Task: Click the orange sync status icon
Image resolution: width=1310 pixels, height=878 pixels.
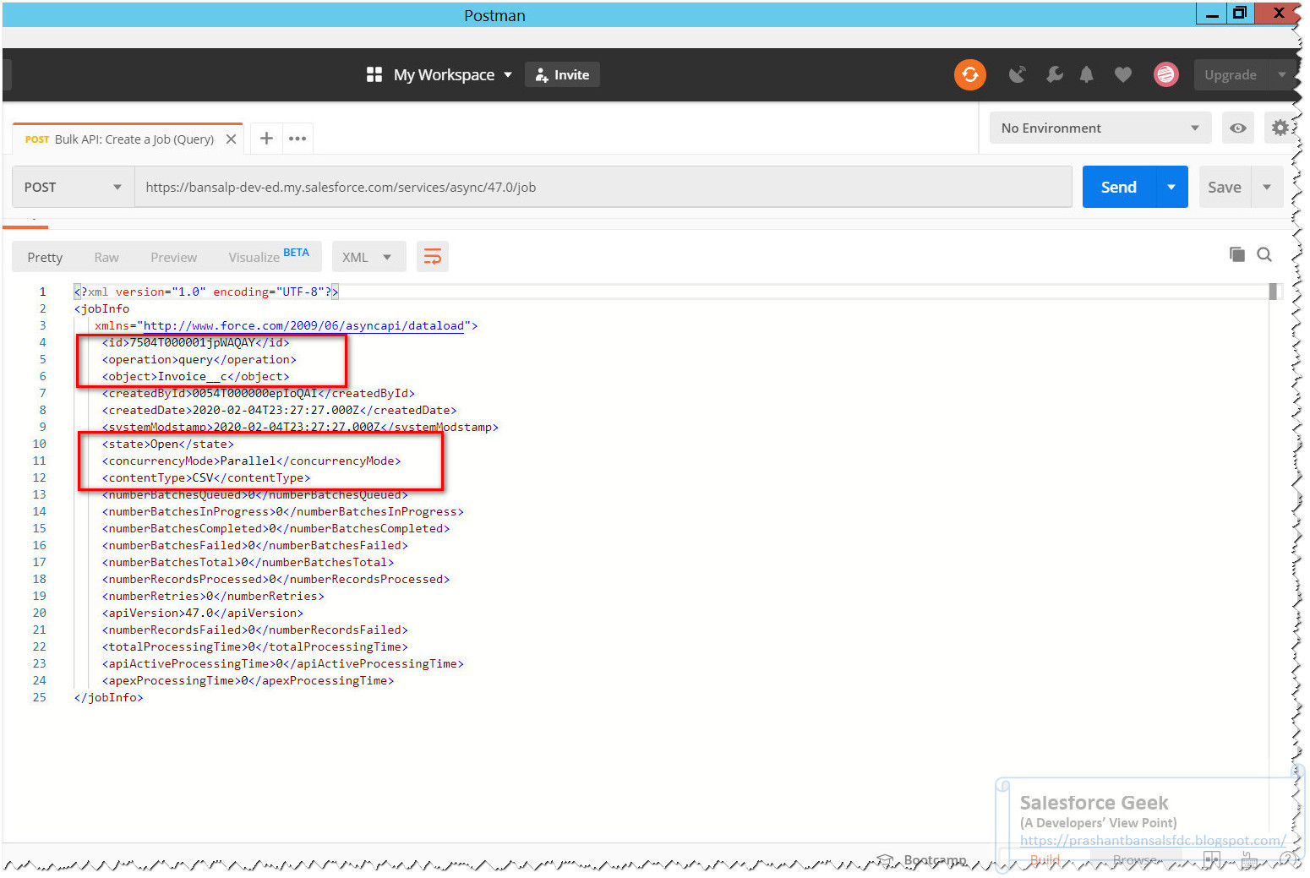Action: [969, 74]
